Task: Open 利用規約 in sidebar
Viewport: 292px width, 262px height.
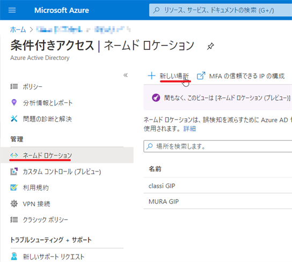Action: [35, 188]
